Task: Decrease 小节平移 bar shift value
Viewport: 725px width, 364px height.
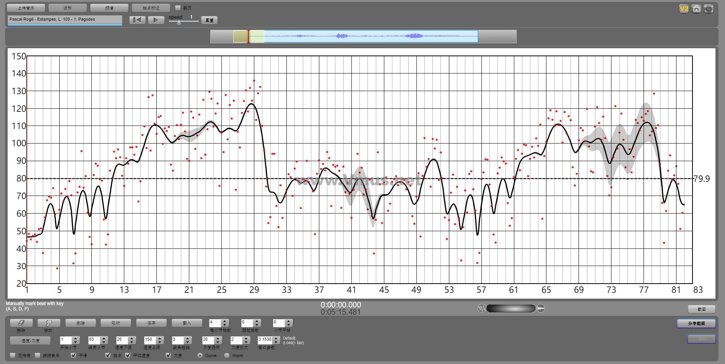Action: pos(289,325)
